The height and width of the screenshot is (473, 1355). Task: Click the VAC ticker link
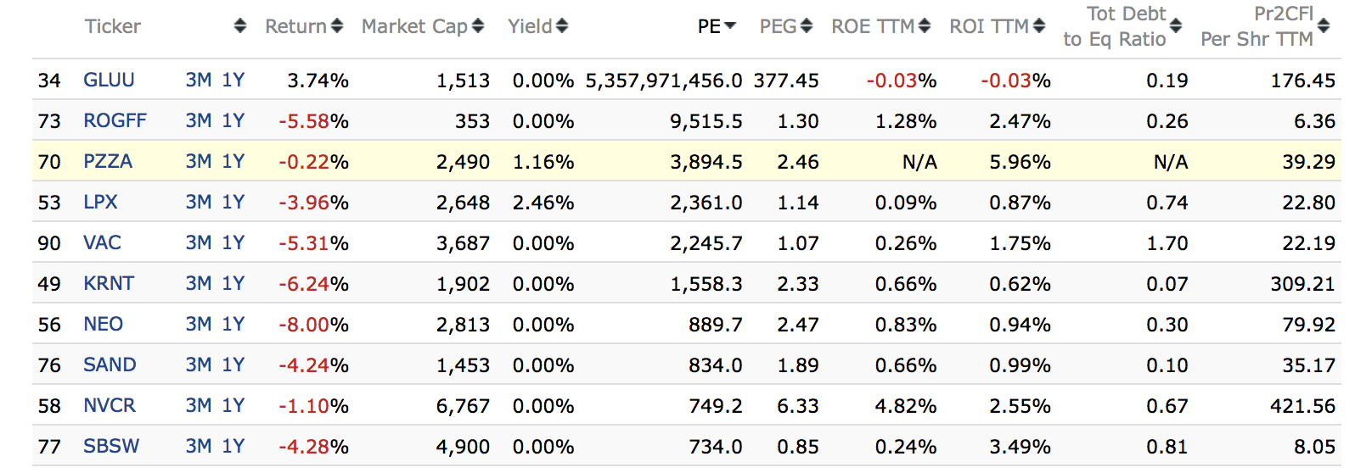tap(102, 243)
